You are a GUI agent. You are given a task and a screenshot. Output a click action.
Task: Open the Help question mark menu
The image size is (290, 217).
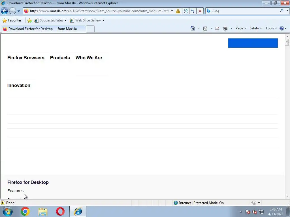click(x=283, y=28)
